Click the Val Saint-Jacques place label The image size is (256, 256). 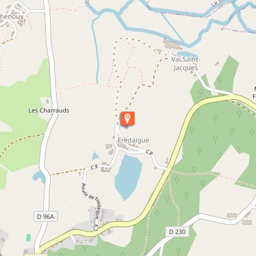click(186, 63)
